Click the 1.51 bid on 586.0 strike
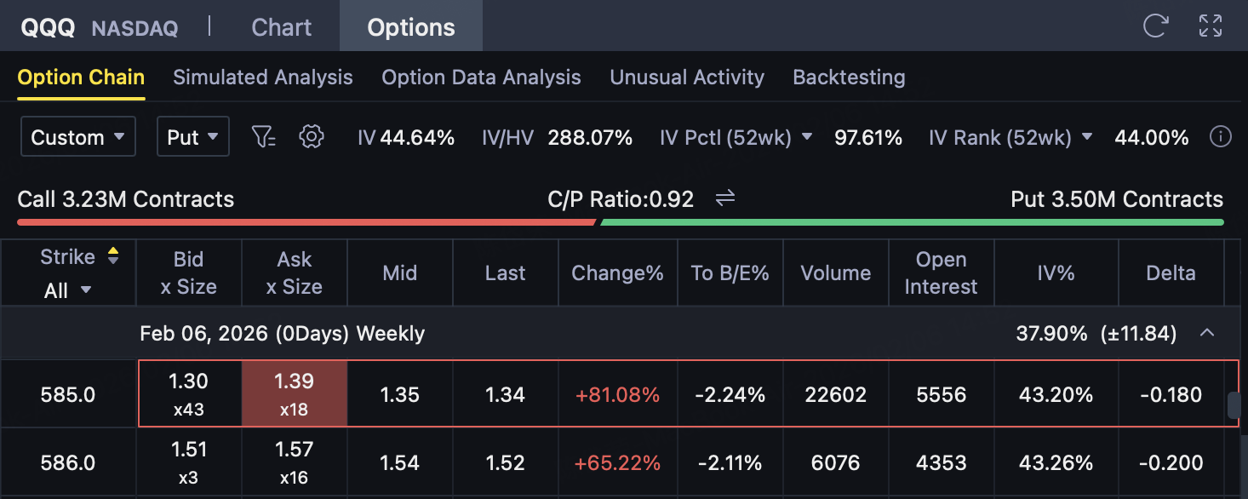 point(189,462)
